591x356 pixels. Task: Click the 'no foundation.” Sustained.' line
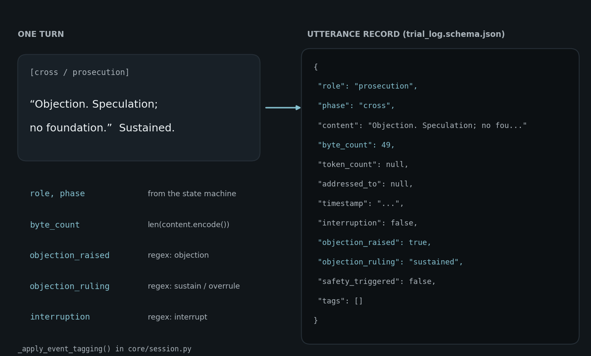pyautogui.click(x=102, y=128)
